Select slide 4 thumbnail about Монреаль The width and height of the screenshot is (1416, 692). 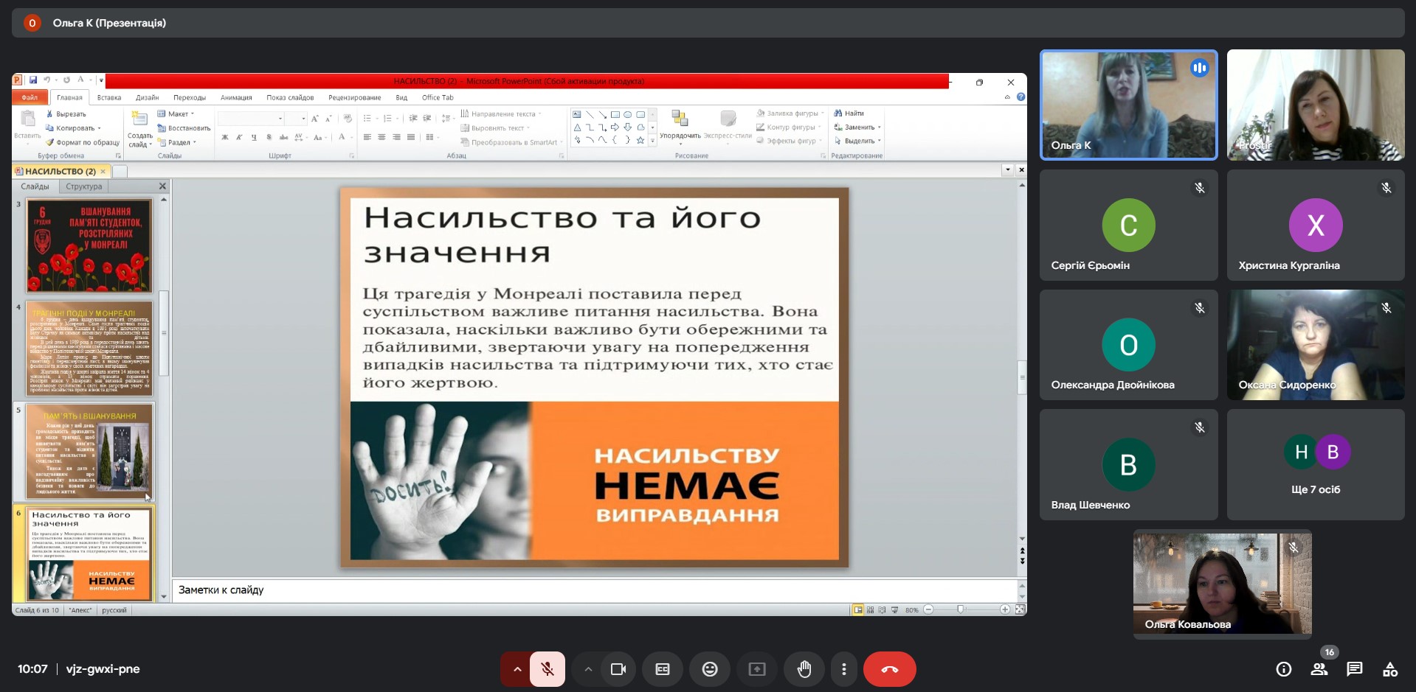(89, 348)
